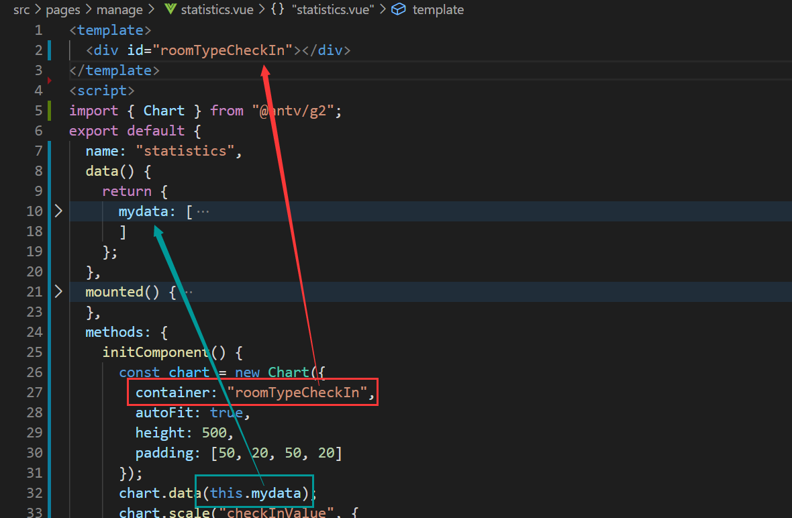Click the "statistics" name value

[x=185, y=151]
